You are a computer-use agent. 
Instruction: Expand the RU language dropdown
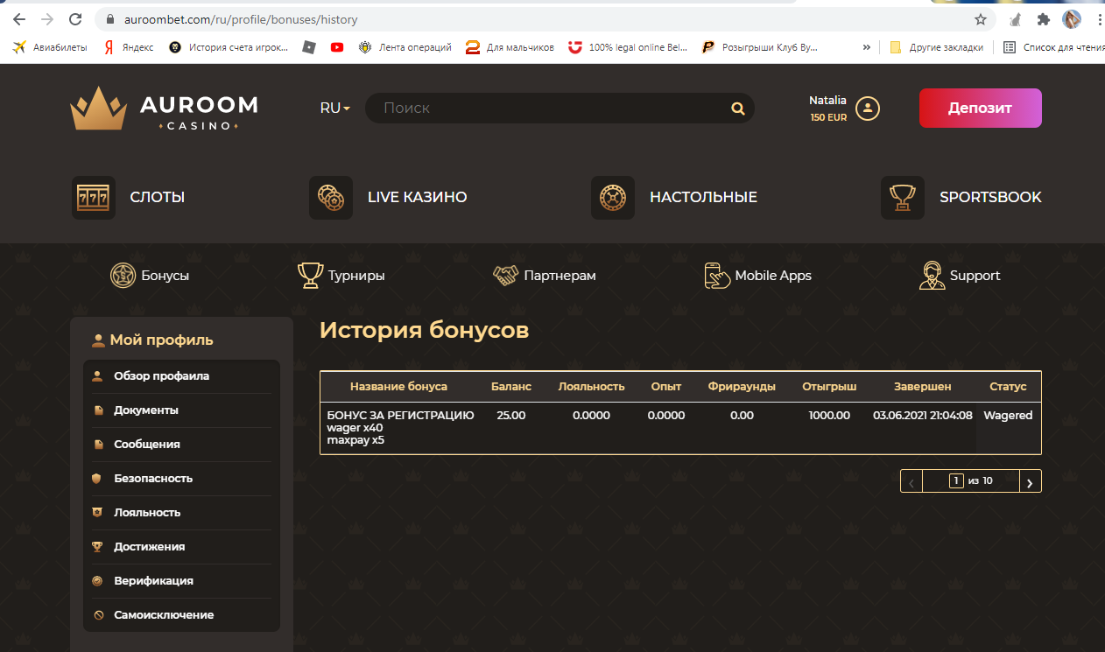point(334,108)
